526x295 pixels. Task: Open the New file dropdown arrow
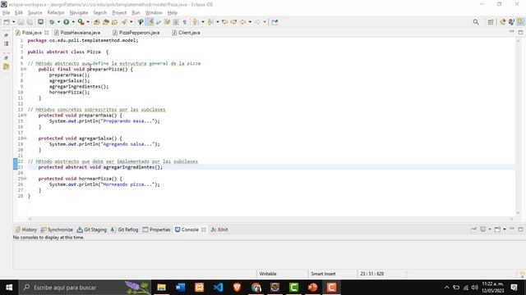pos(13,22)
